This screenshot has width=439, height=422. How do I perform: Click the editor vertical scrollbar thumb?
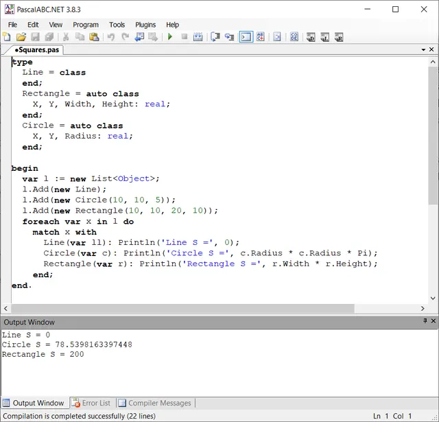pos(433,136)
